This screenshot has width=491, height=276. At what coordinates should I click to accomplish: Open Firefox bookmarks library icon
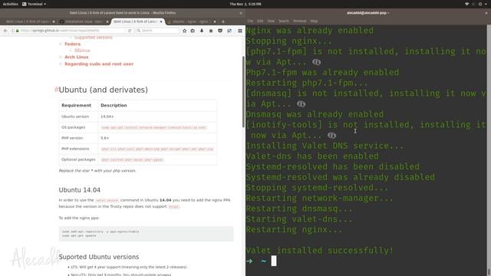point(193,31)
